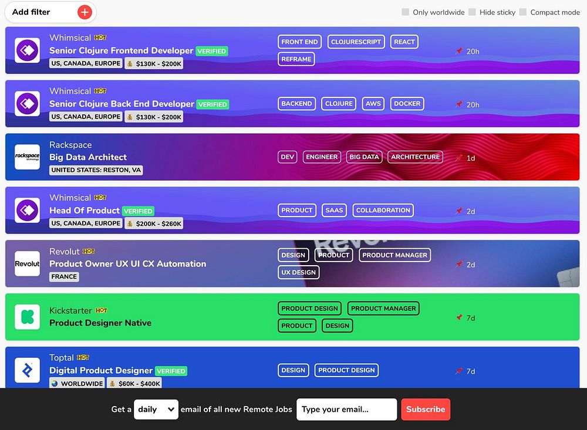Click the HOT badge next to Toptal
Viewport: 587px width, 430px height.
click(x=83, y=357)
